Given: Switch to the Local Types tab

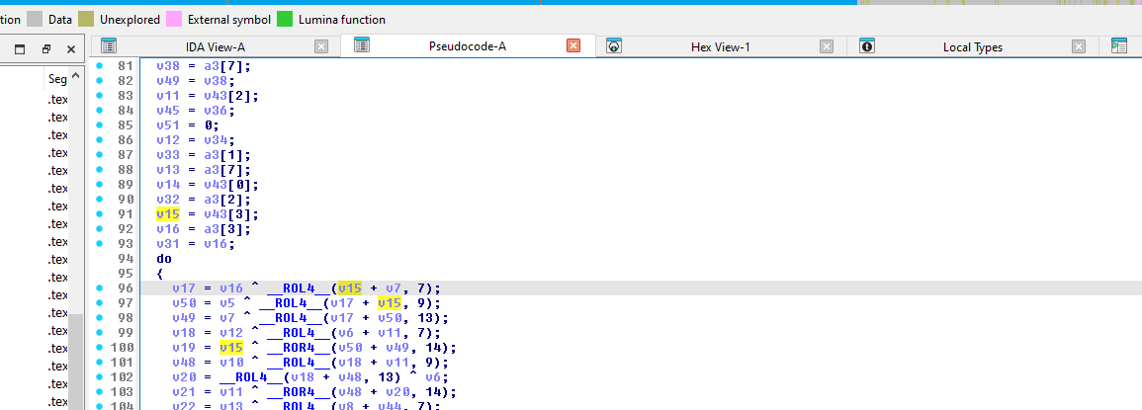Looking at the screenshot, I should 972,46.
